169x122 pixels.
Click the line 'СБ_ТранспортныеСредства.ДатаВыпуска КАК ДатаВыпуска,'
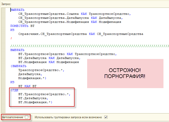coord(71,18)
